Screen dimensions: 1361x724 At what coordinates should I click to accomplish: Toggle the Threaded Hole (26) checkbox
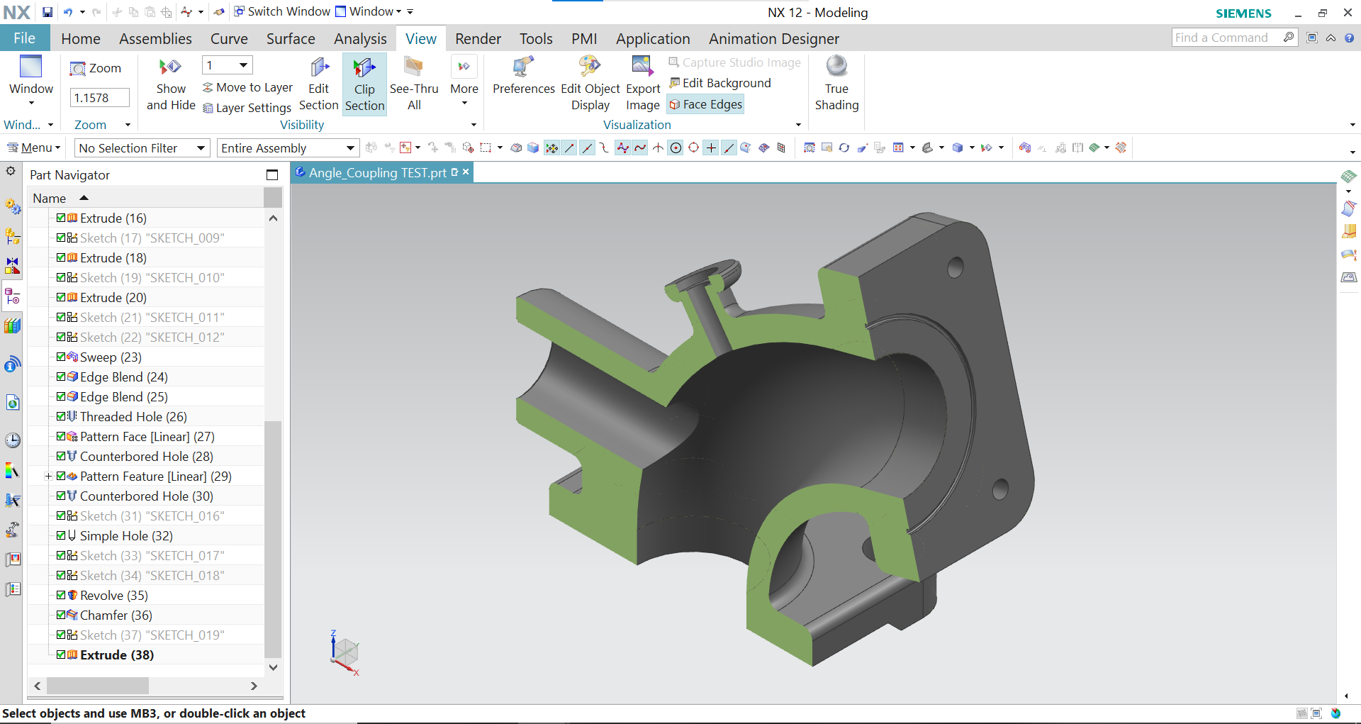click(61, 416)
